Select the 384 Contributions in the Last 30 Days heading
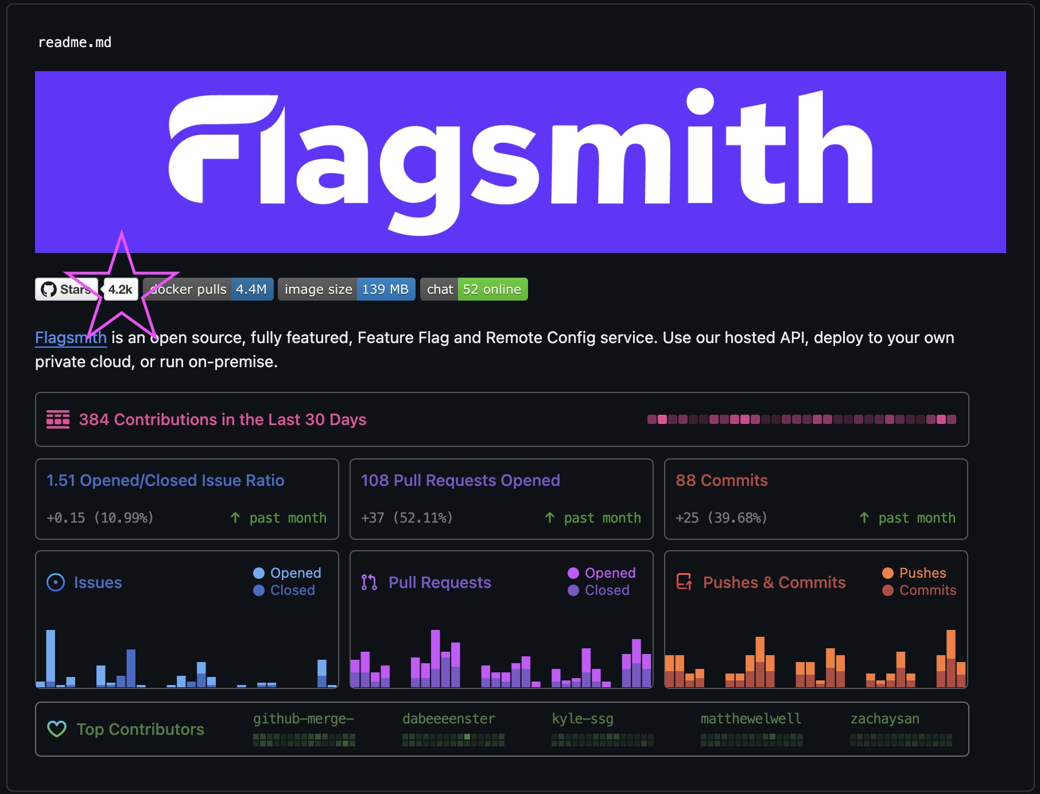1040x794 pixels. (x=222, y=419)
